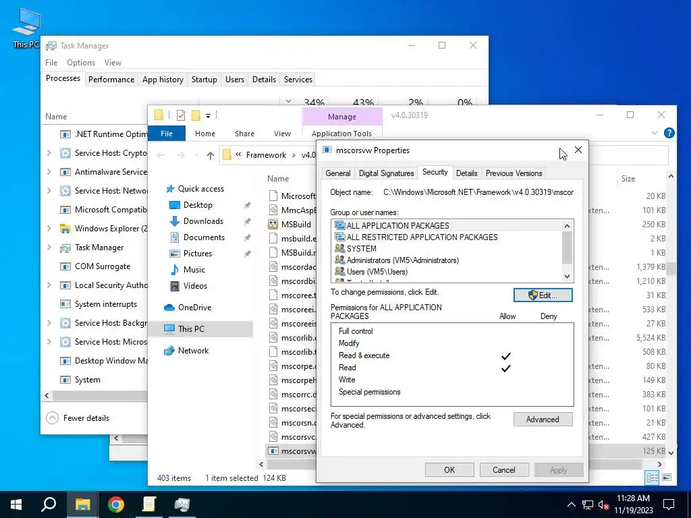
Task: Expand the Task Manager process row
Action: [49, 248]
